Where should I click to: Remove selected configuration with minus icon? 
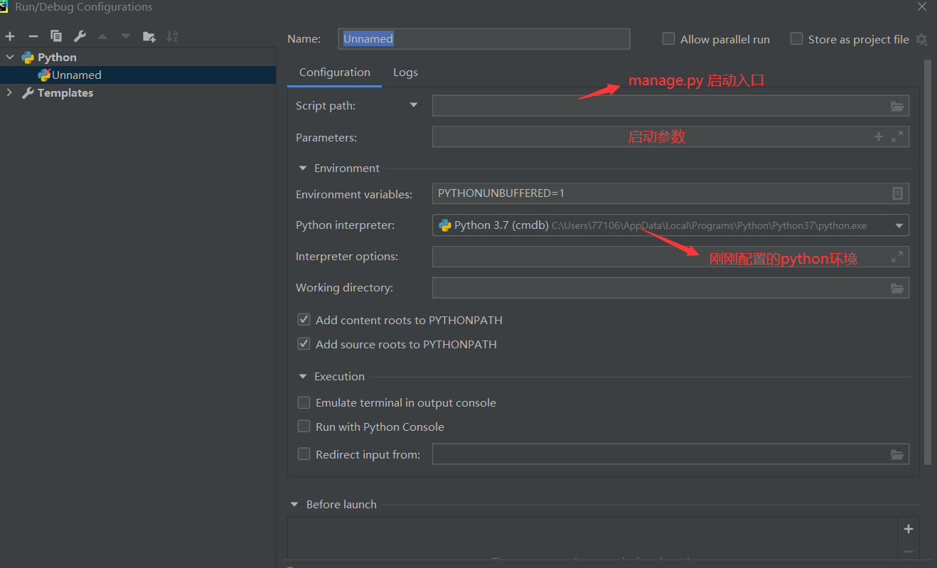[x=33, y=36]
